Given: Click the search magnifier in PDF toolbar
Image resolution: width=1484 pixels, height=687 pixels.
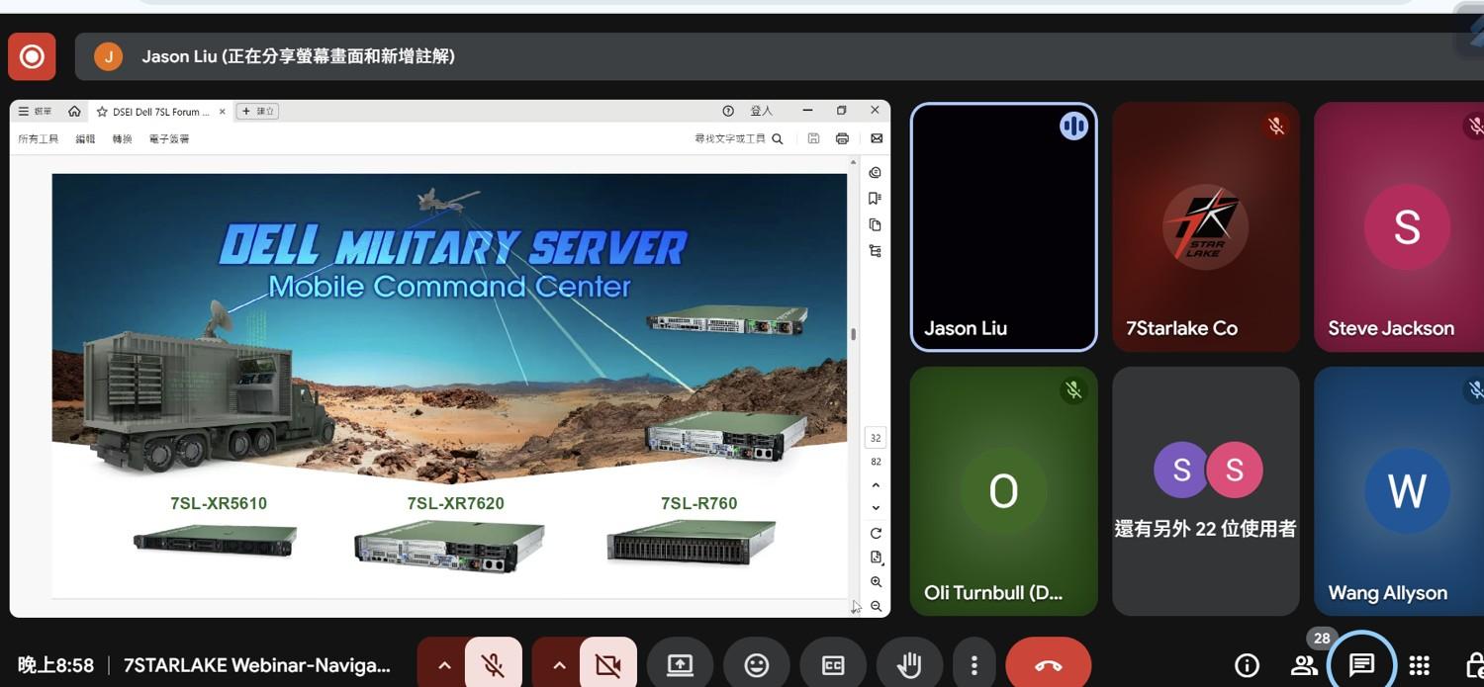Looking at the screenshot, I should [778, 139].
